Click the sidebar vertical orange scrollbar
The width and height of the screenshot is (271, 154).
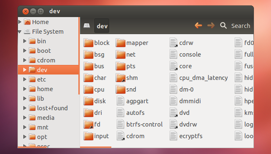[79, 56]
